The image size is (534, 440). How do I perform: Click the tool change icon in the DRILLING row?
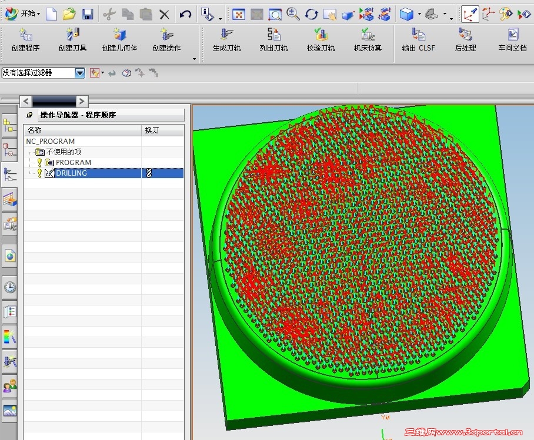149,173
